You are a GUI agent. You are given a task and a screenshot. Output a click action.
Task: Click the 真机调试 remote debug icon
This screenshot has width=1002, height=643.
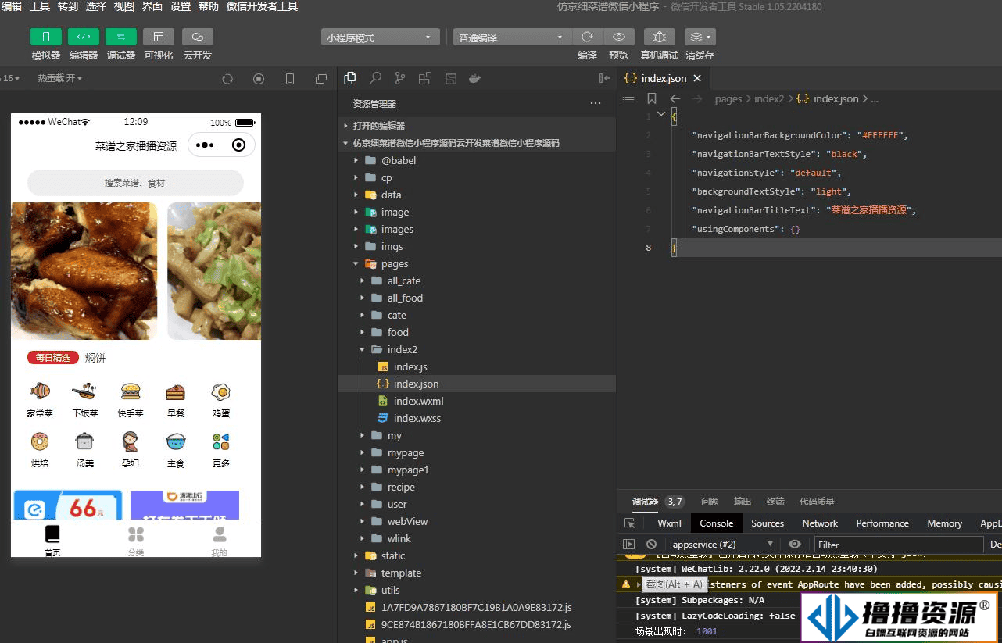pos(660,37)
